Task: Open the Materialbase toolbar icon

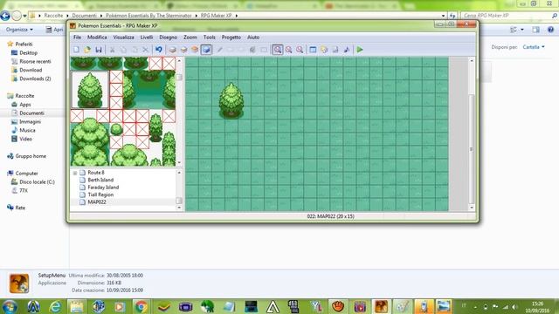Action: (x=324, y=50)
